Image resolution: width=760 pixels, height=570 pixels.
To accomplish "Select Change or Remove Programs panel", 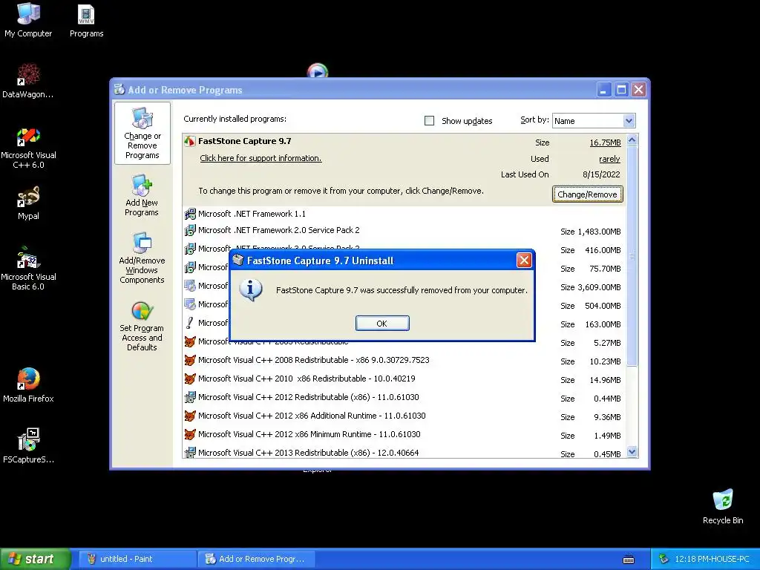I will point(142,134).
